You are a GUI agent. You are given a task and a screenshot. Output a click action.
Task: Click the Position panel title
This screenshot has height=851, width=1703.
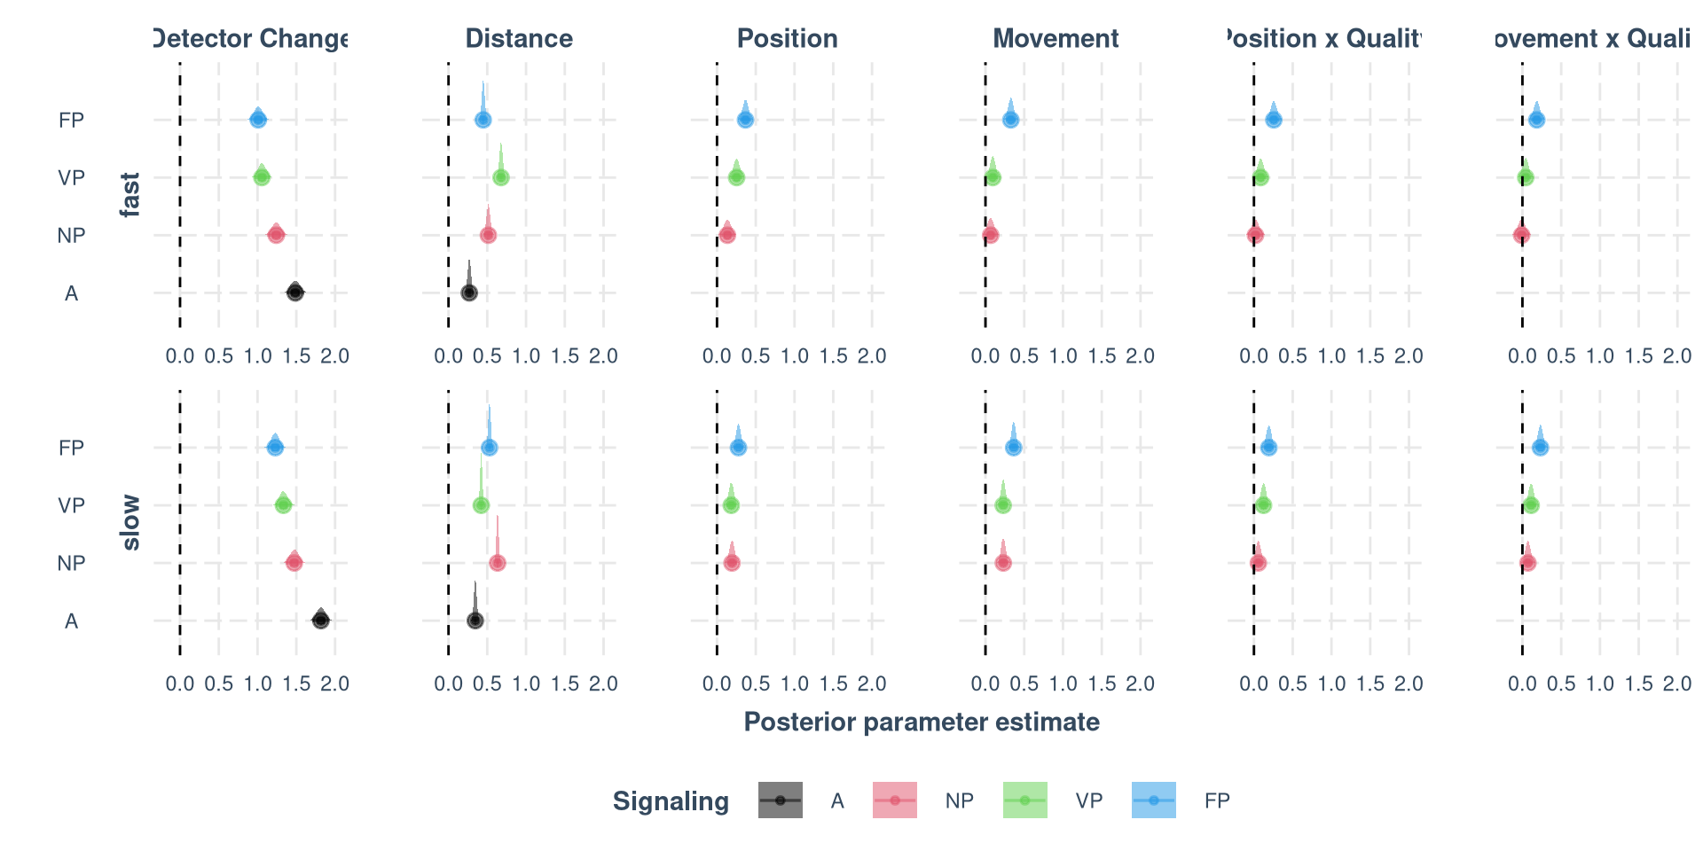(788, 39)
